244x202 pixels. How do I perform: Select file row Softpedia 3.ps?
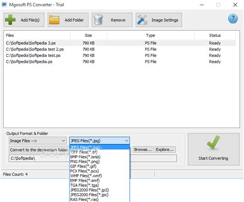(x=120, y=43)
